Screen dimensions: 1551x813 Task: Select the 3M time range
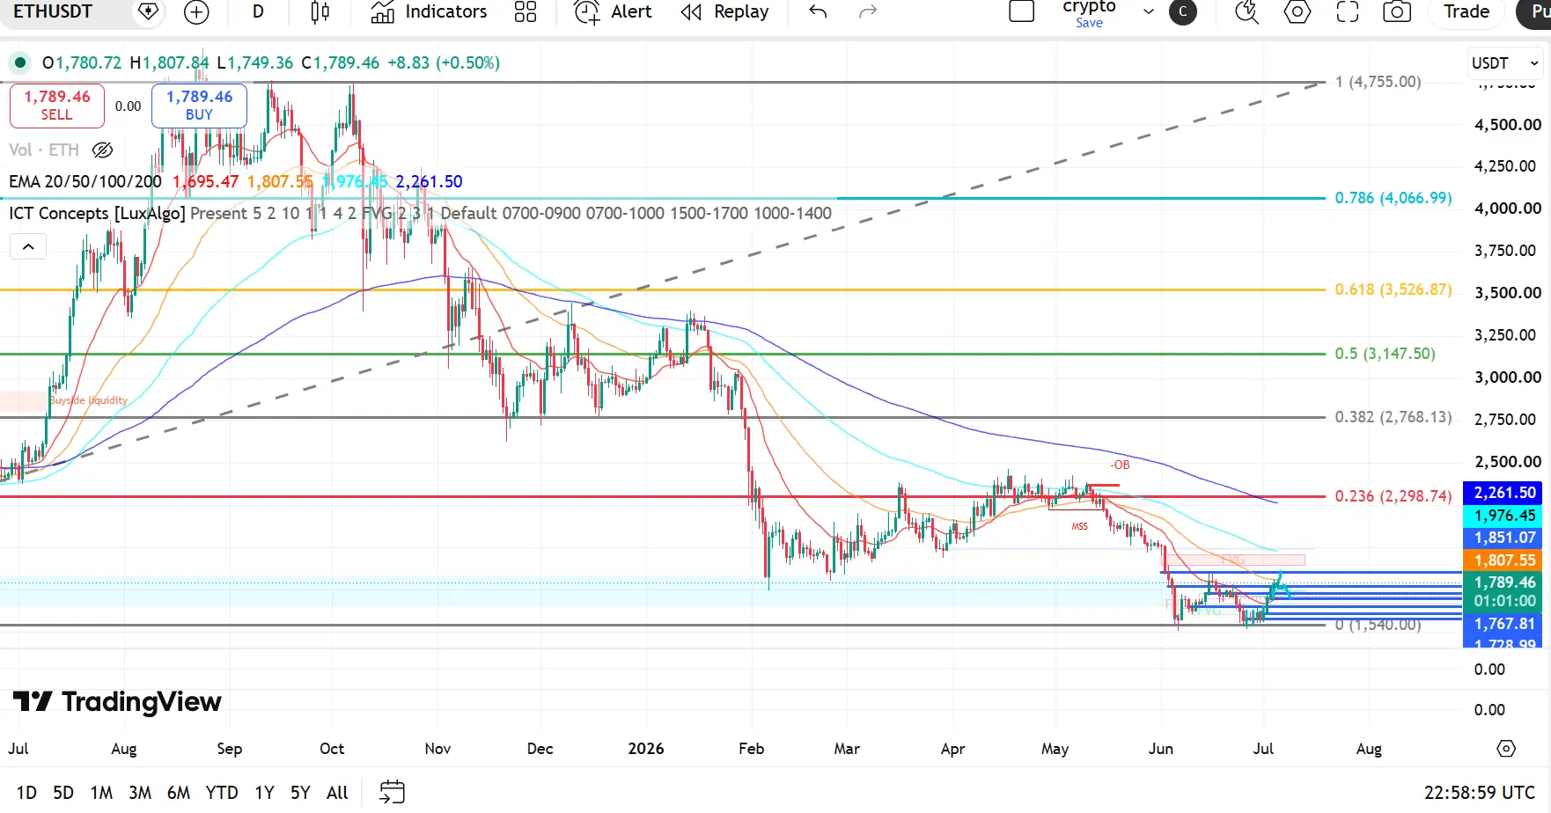click(x=140, y=793)
